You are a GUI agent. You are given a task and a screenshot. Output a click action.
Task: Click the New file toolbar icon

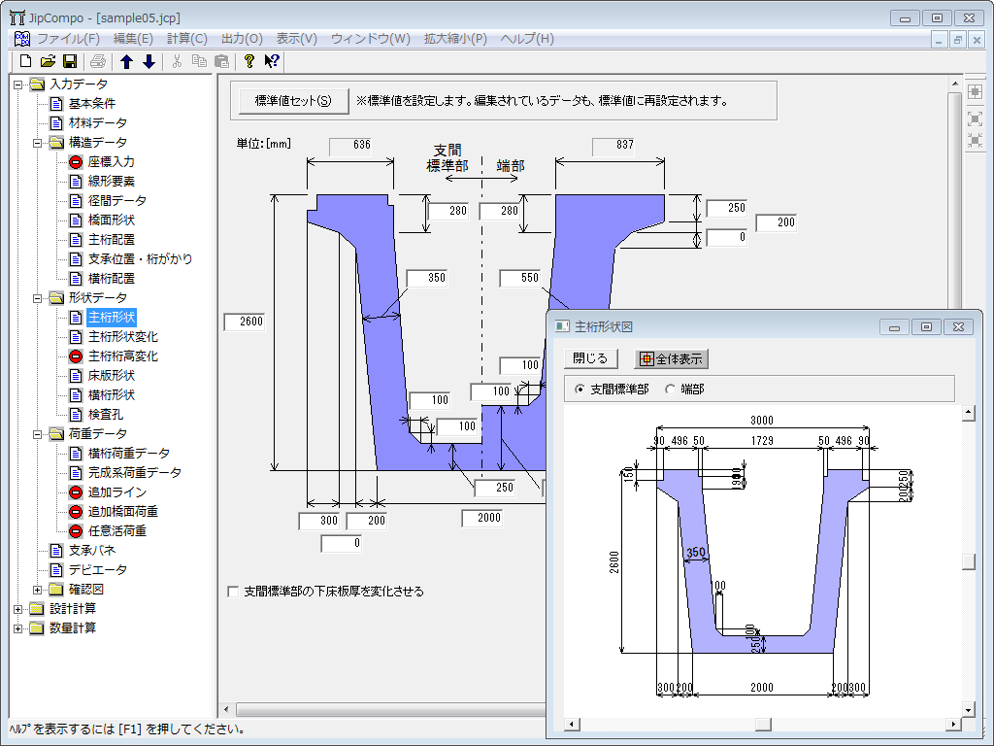[x=26, y=61]
